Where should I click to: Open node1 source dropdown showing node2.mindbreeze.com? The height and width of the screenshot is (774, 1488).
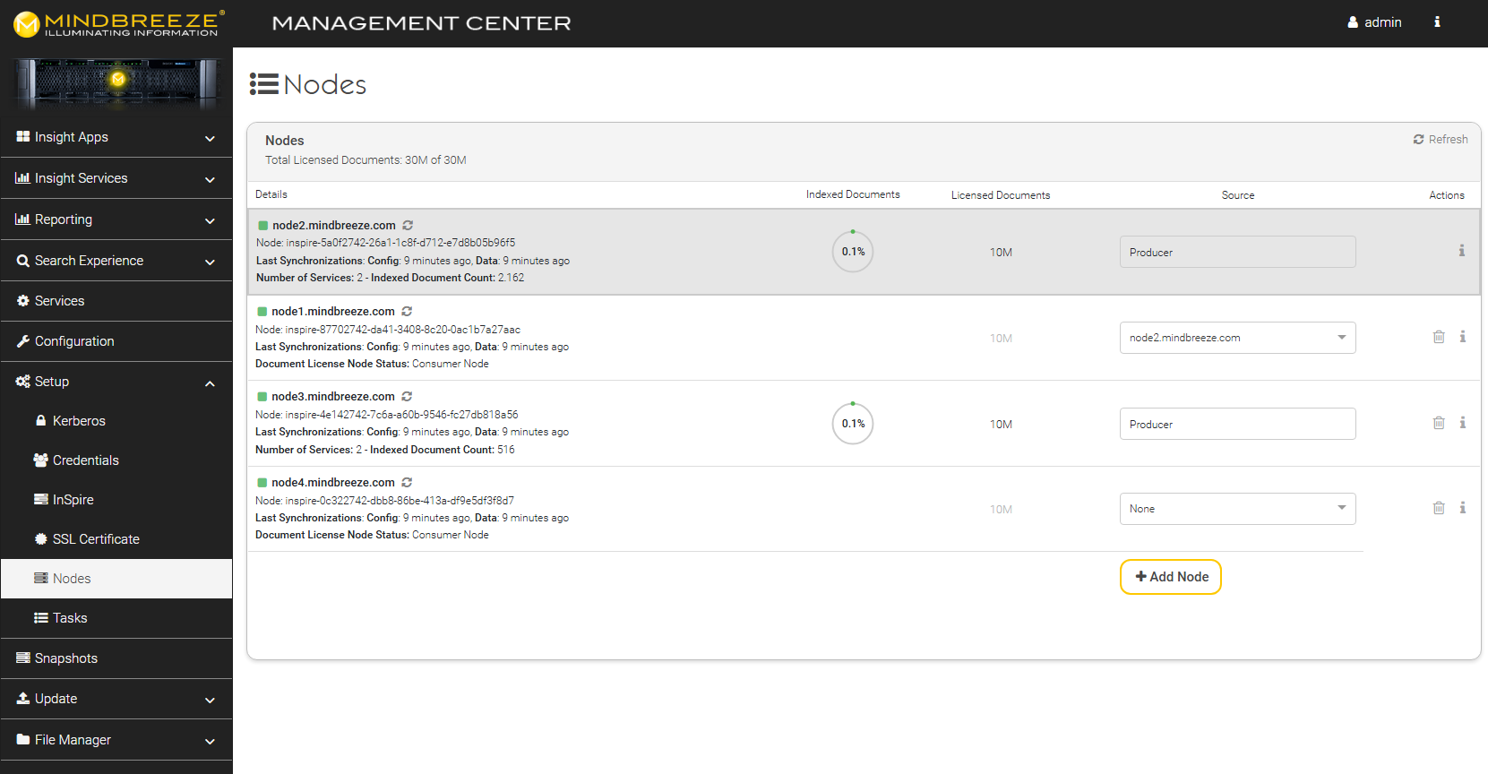click(1237, 338)
